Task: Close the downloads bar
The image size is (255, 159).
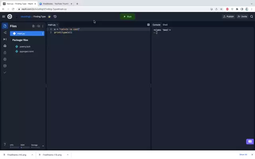Action: point(252,155)
